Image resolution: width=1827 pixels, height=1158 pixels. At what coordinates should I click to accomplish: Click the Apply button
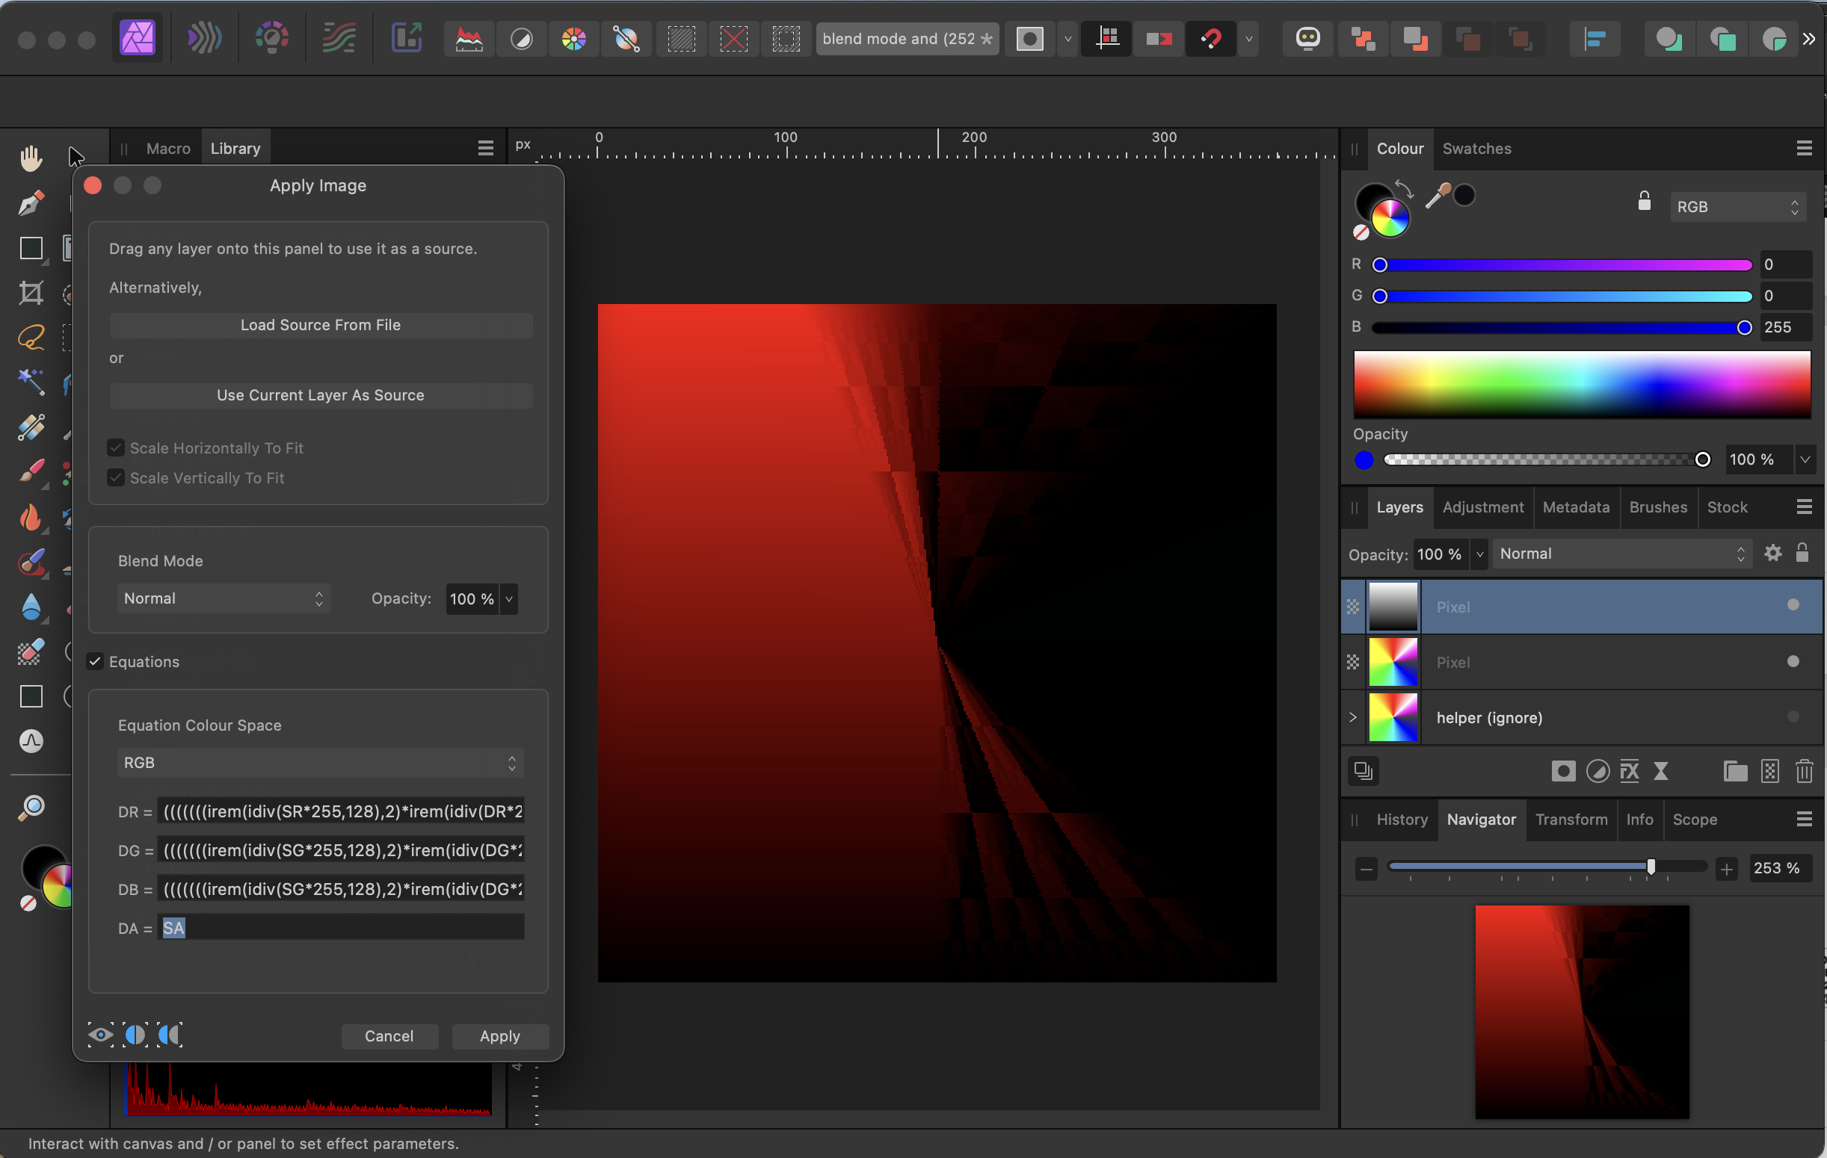click(x=500, y=1036)
